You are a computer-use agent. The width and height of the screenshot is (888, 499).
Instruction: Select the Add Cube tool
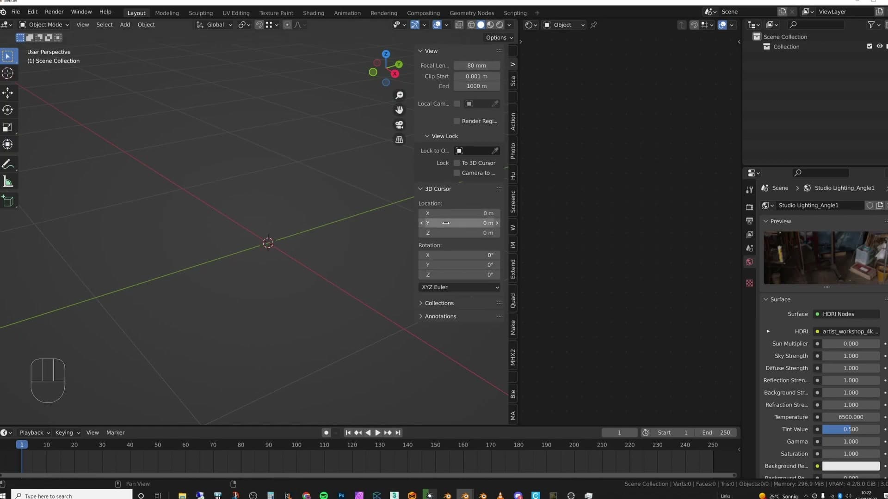[8, 201]
